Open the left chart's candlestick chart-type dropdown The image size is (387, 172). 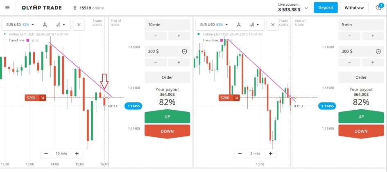point(61,25)
